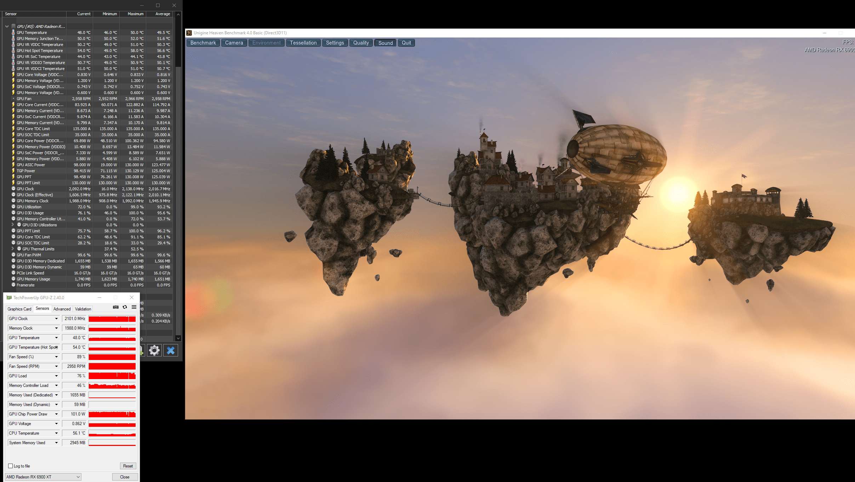Click the lightning icon beside GPU ASIC Power
Viewport: 855px width, 482px height.
point(13,165)
